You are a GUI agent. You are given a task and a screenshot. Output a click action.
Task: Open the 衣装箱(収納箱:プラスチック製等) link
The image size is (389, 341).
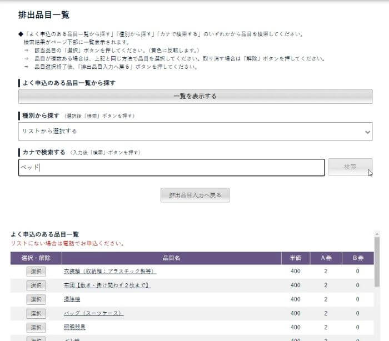110,272
